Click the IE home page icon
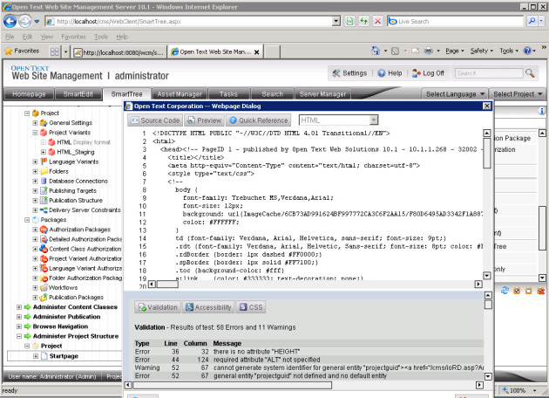Image resolution: width=549 pixels, height=398 pixels. 376,51
